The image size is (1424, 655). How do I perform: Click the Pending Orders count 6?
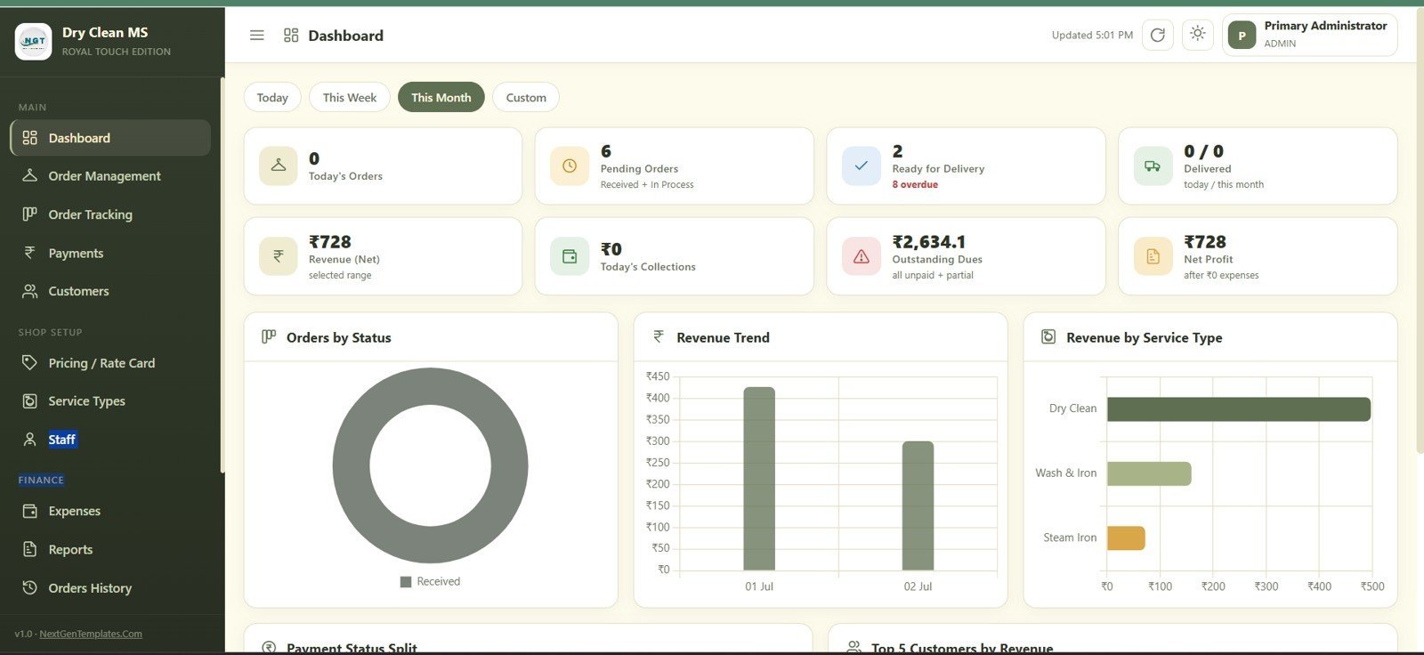[x=606, y=151]
